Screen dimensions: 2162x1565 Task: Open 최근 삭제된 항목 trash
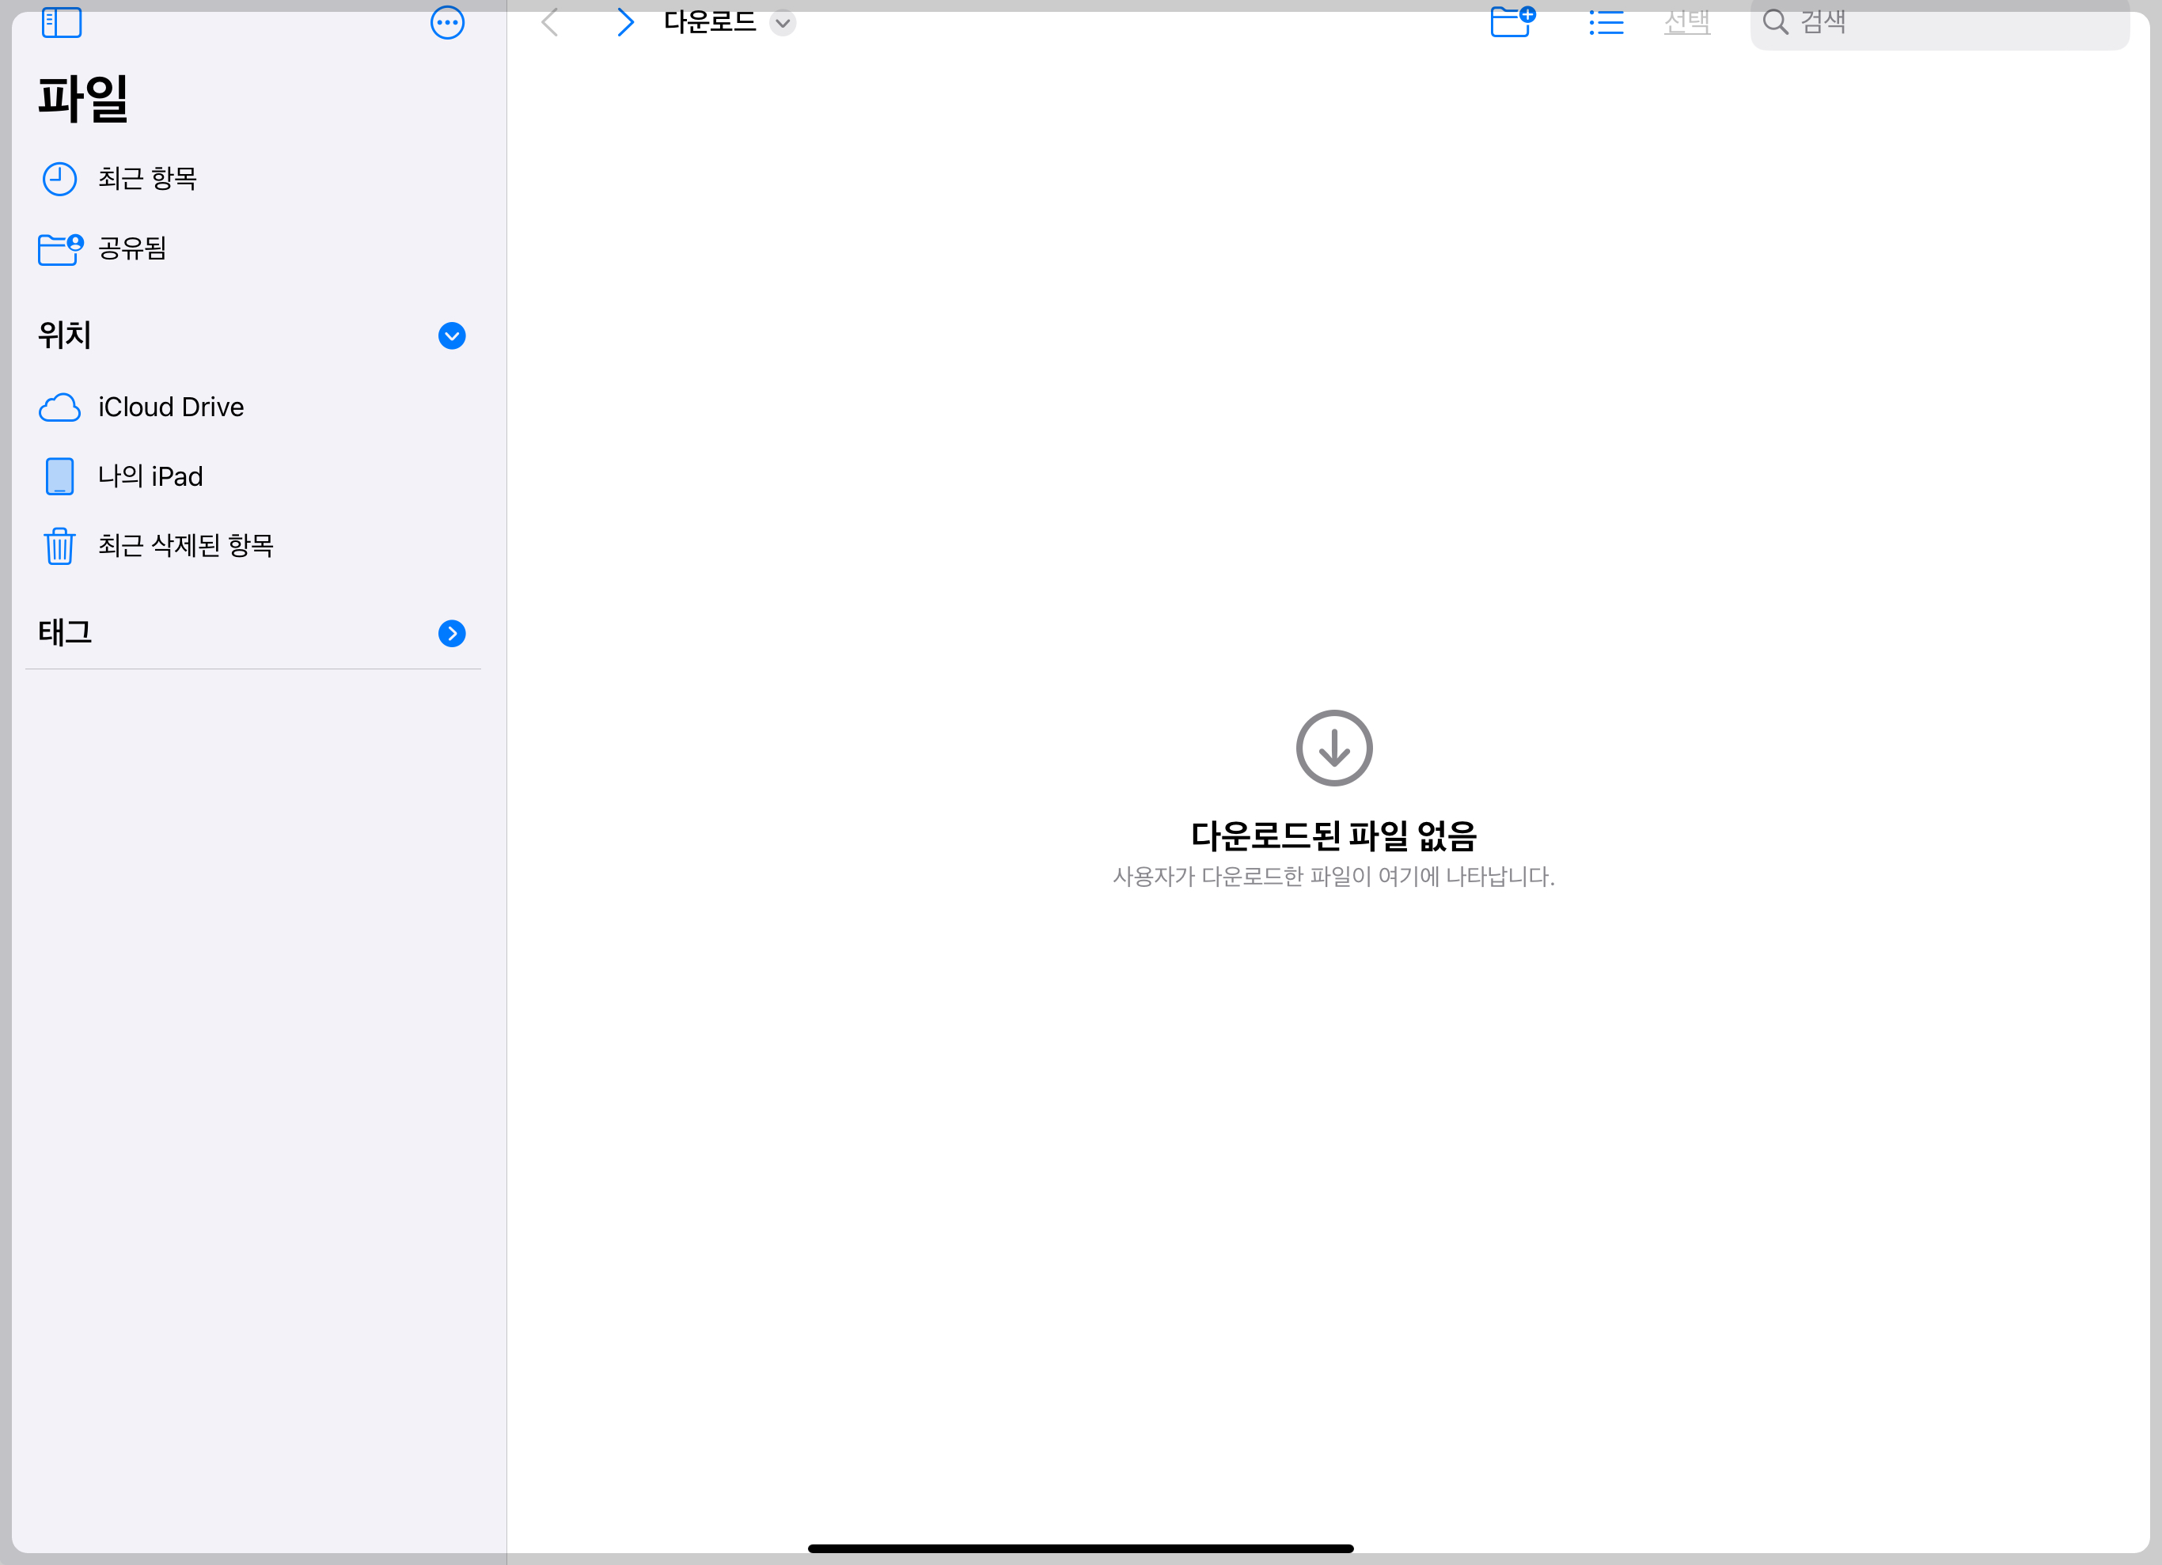click(186, 545)
